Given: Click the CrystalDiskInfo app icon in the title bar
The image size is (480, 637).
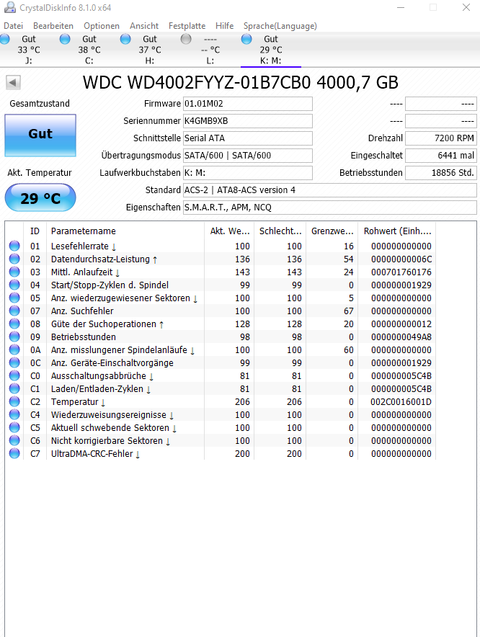Looking at the screenshot, I should 9,7.
